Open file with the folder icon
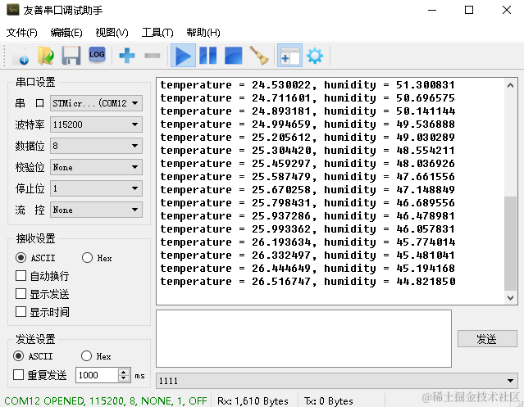Screen dimensions: 524x407 pyautogui.click(x=46, y=56)
